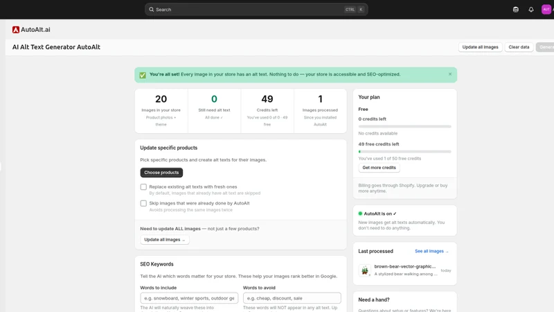
Task: Click the search magnifier icon
Action: click(x=151, y=10)
